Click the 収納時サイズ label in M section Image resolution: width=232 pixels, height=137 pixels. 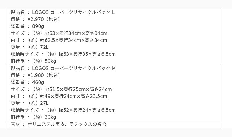(25, 110)
